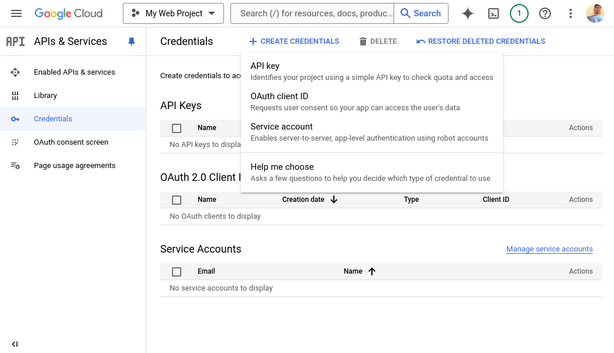Check the select-all box in Service Accounts table
The height and width of the screenshot is (353, 614).
click(x=177, y=272)
